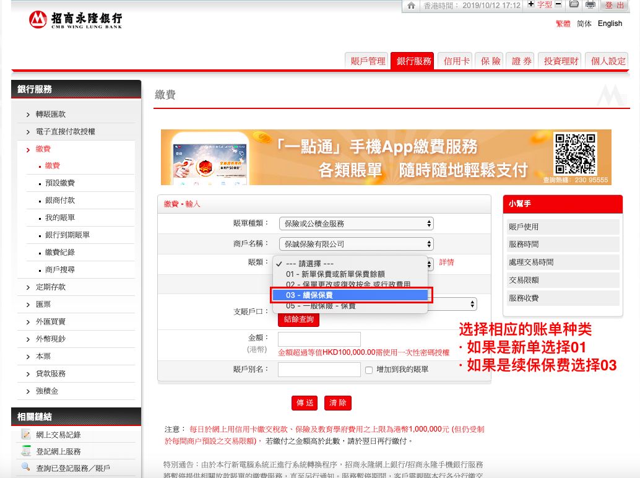This screenshot has width=640, height=478.
Task: Switch language to 繁體
Action: click(563, 24)
